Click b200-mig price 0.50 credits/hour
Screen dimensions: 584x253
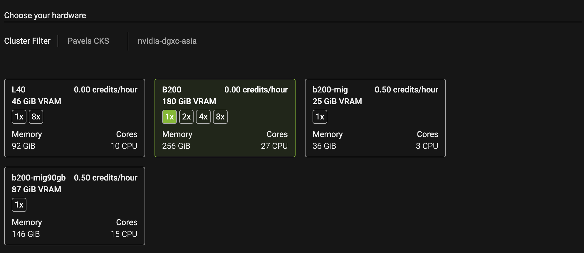[407, 90]
